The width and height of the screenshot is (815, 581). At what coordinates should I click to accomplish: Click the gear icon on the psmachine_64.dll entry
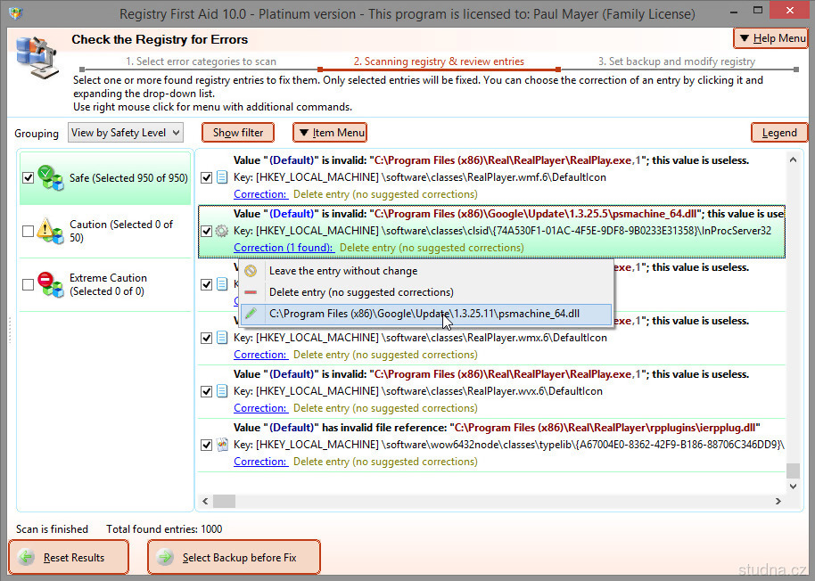tap(222, 231)
